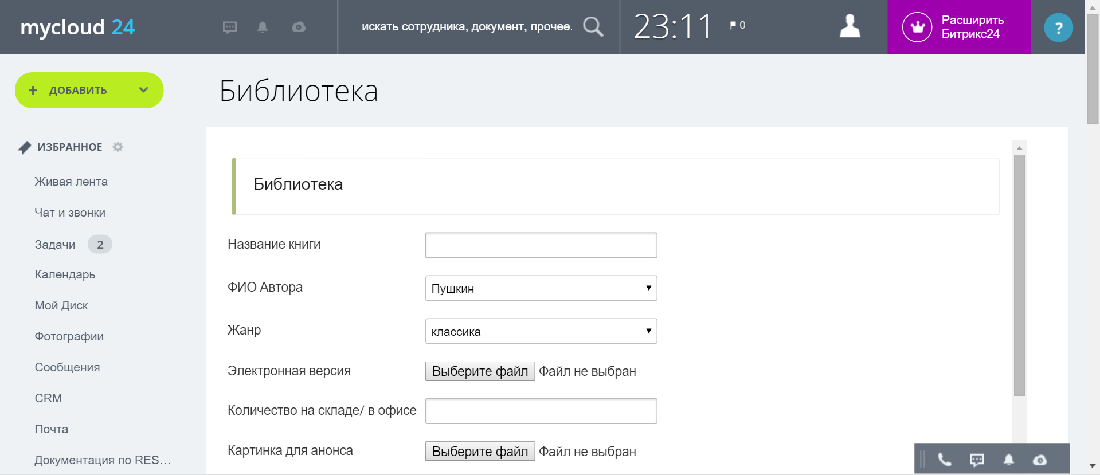Click the phone icon in bottom panel
This screenshot has height=475, width=1100.
(x=944, y=460)
